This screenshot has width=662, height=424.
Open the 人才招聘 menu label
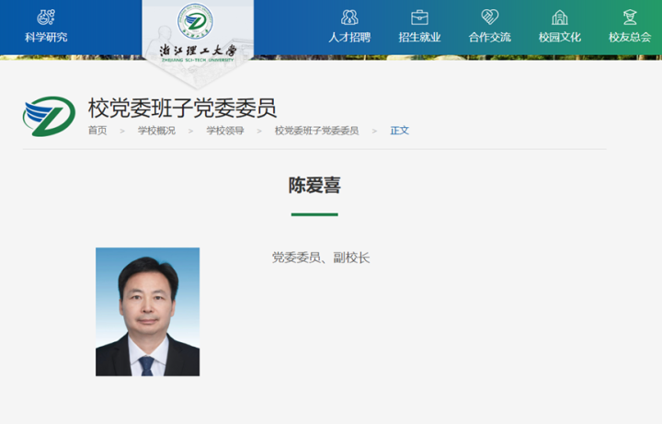click(349, 38)
